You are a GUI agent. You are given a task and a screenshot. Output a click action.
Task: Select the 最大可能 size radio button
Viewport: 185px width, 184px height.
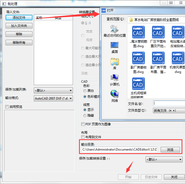click(x=83, y=48)
